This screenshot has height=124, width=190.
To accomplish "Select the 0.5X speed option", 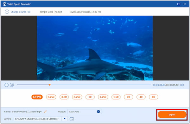I will click(x=64, y=97).
